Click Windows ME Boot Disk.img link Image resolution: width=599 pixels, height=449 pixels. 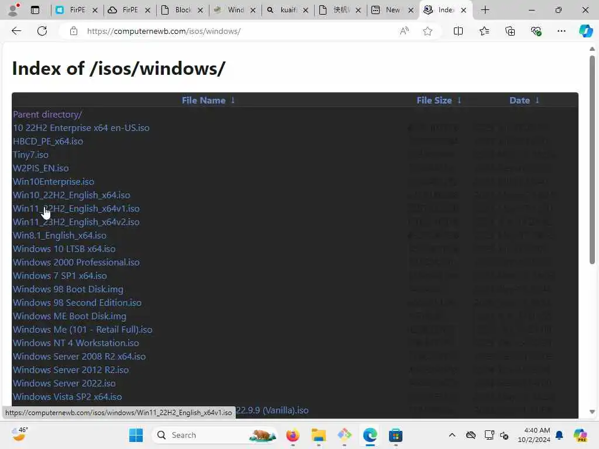pyautogui.click(x=70, y=316)
